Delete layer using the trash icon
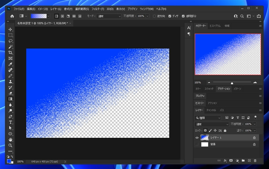The height and width of the screenshot is (169, 269). pyautogui.click(x=255, y=160)
